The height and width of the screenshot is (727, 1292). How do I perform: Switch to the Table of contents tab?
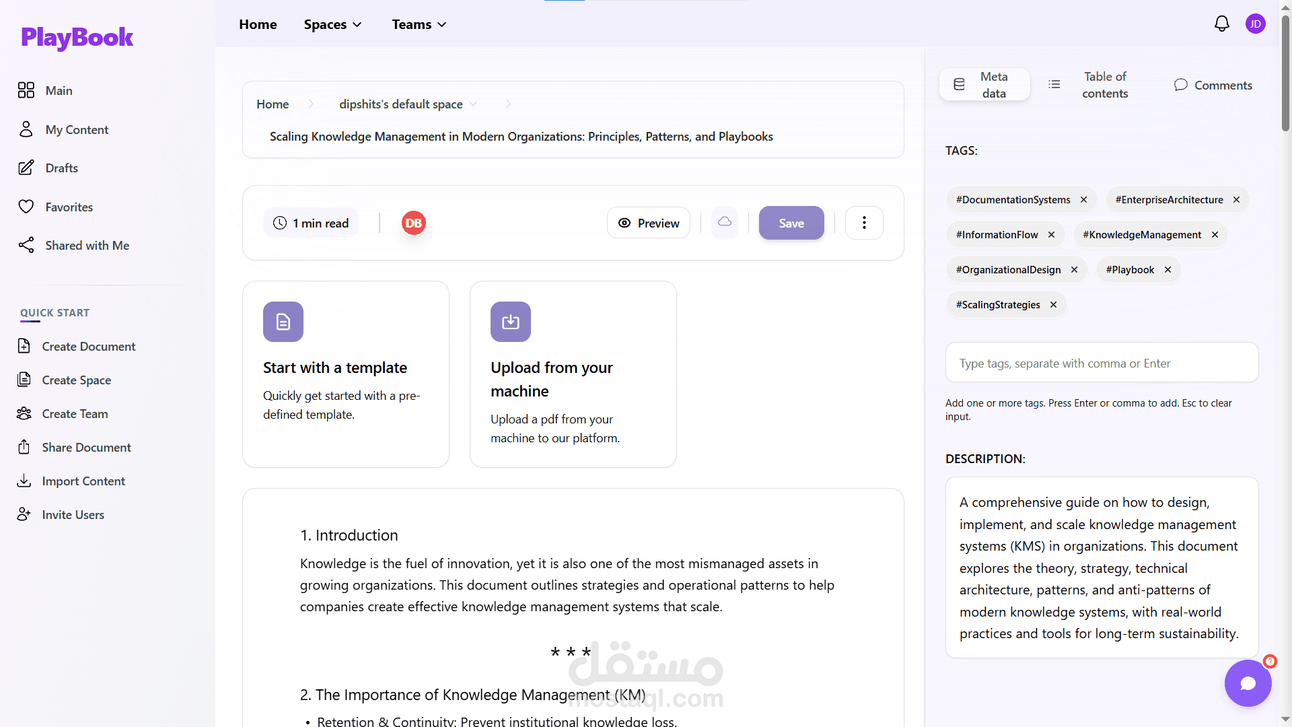[x=1090, y=85]
